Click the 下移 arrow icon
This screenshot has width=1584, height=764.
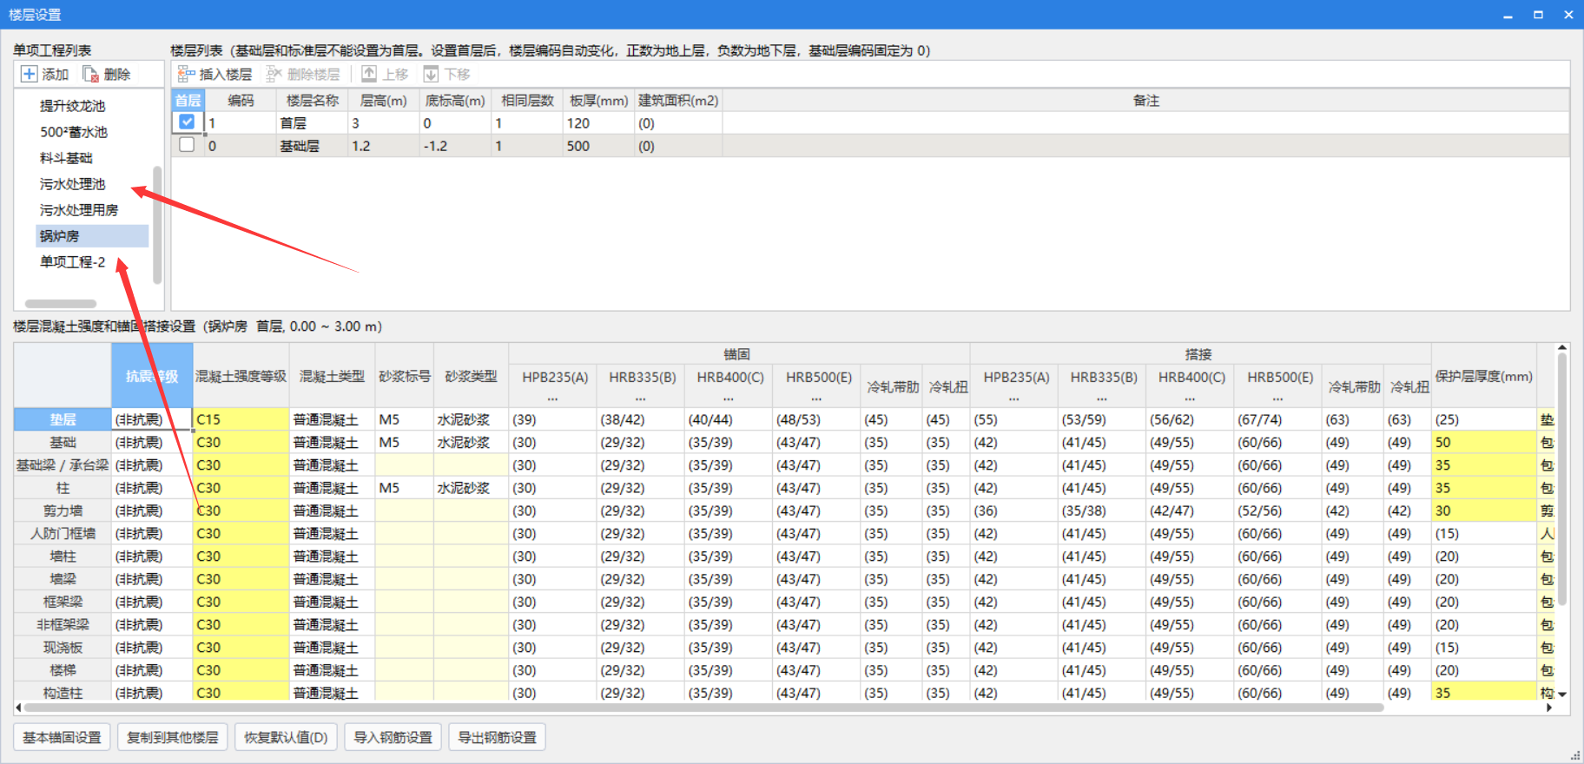click(x=431, y=74)
